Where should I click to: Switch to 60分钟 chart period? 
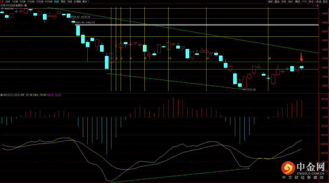[x=48, y=2]
